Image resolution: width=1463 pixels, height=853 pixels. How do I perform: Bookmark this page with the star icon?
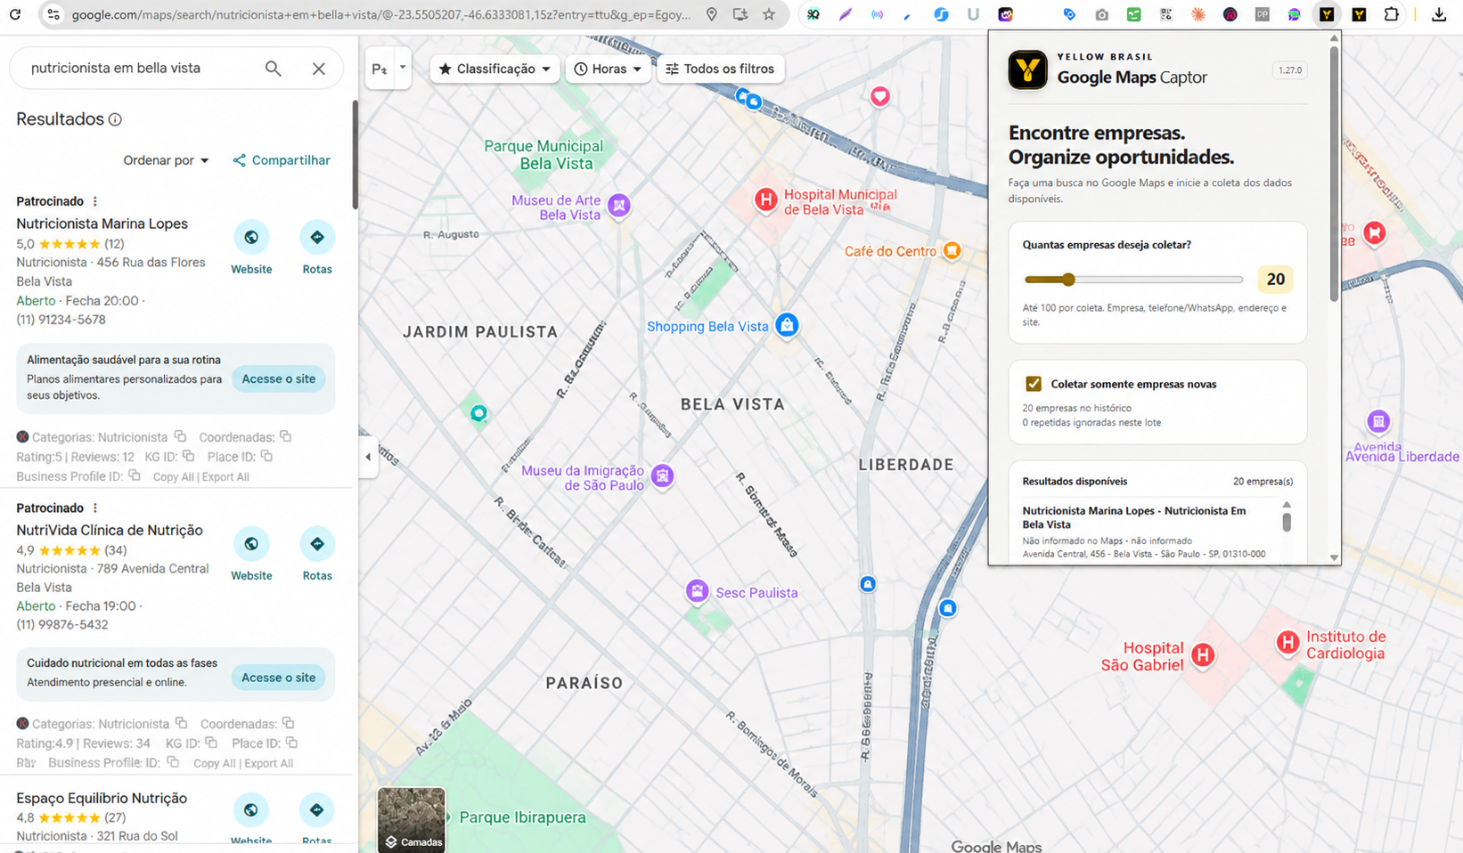pyautogui.click(x=769, y=14)
